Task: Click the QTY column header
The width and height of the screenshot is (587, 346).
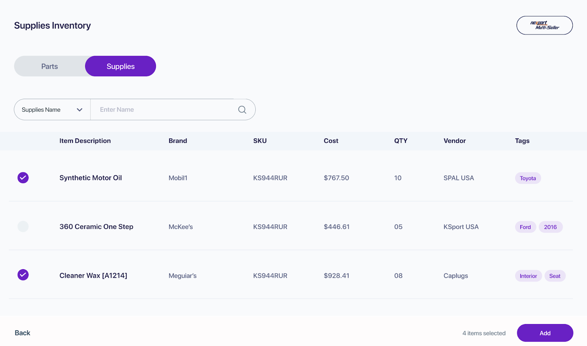Action: coord(401,141)
